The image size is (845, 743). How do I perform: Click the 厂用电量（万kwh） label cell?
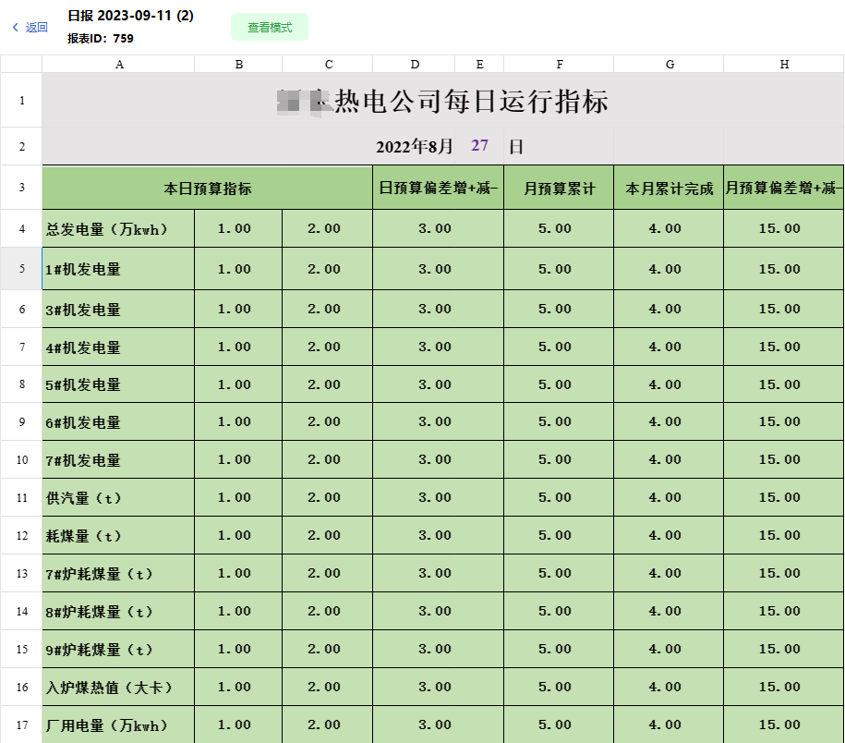[x=117, y=725]
